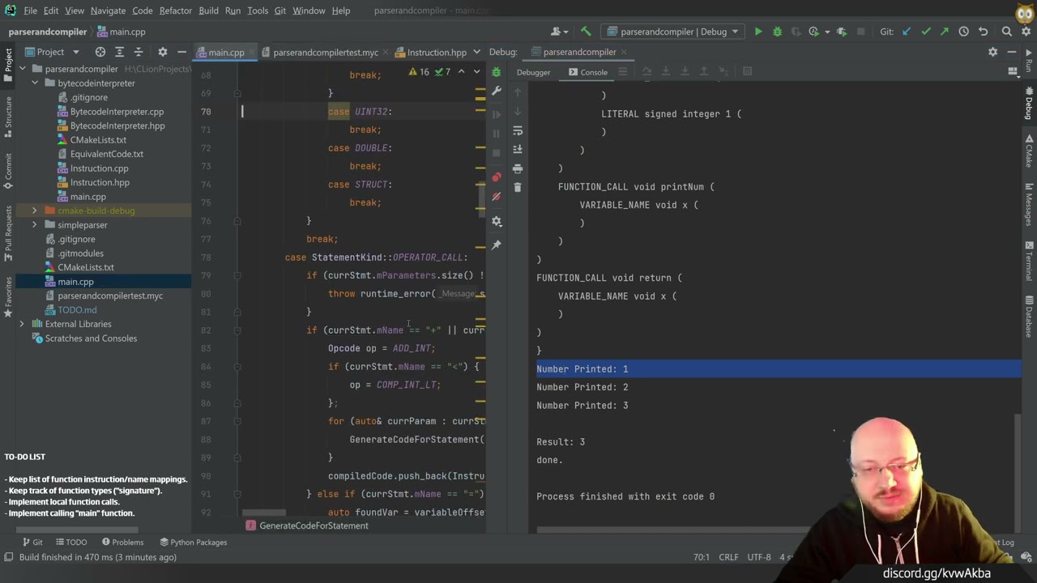The height and width of the screenshot is (583, 1037).
Task: Open Git update project arrow
Action: [x=907, y=32]
